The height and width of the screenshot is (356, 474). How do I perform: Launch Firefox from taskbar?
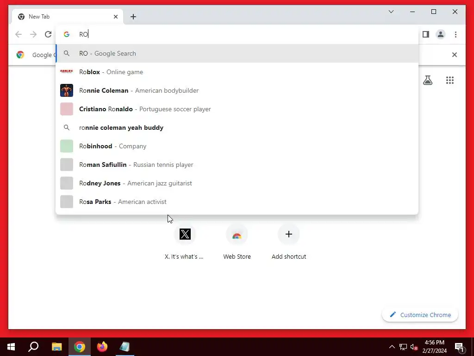(102, 347)
